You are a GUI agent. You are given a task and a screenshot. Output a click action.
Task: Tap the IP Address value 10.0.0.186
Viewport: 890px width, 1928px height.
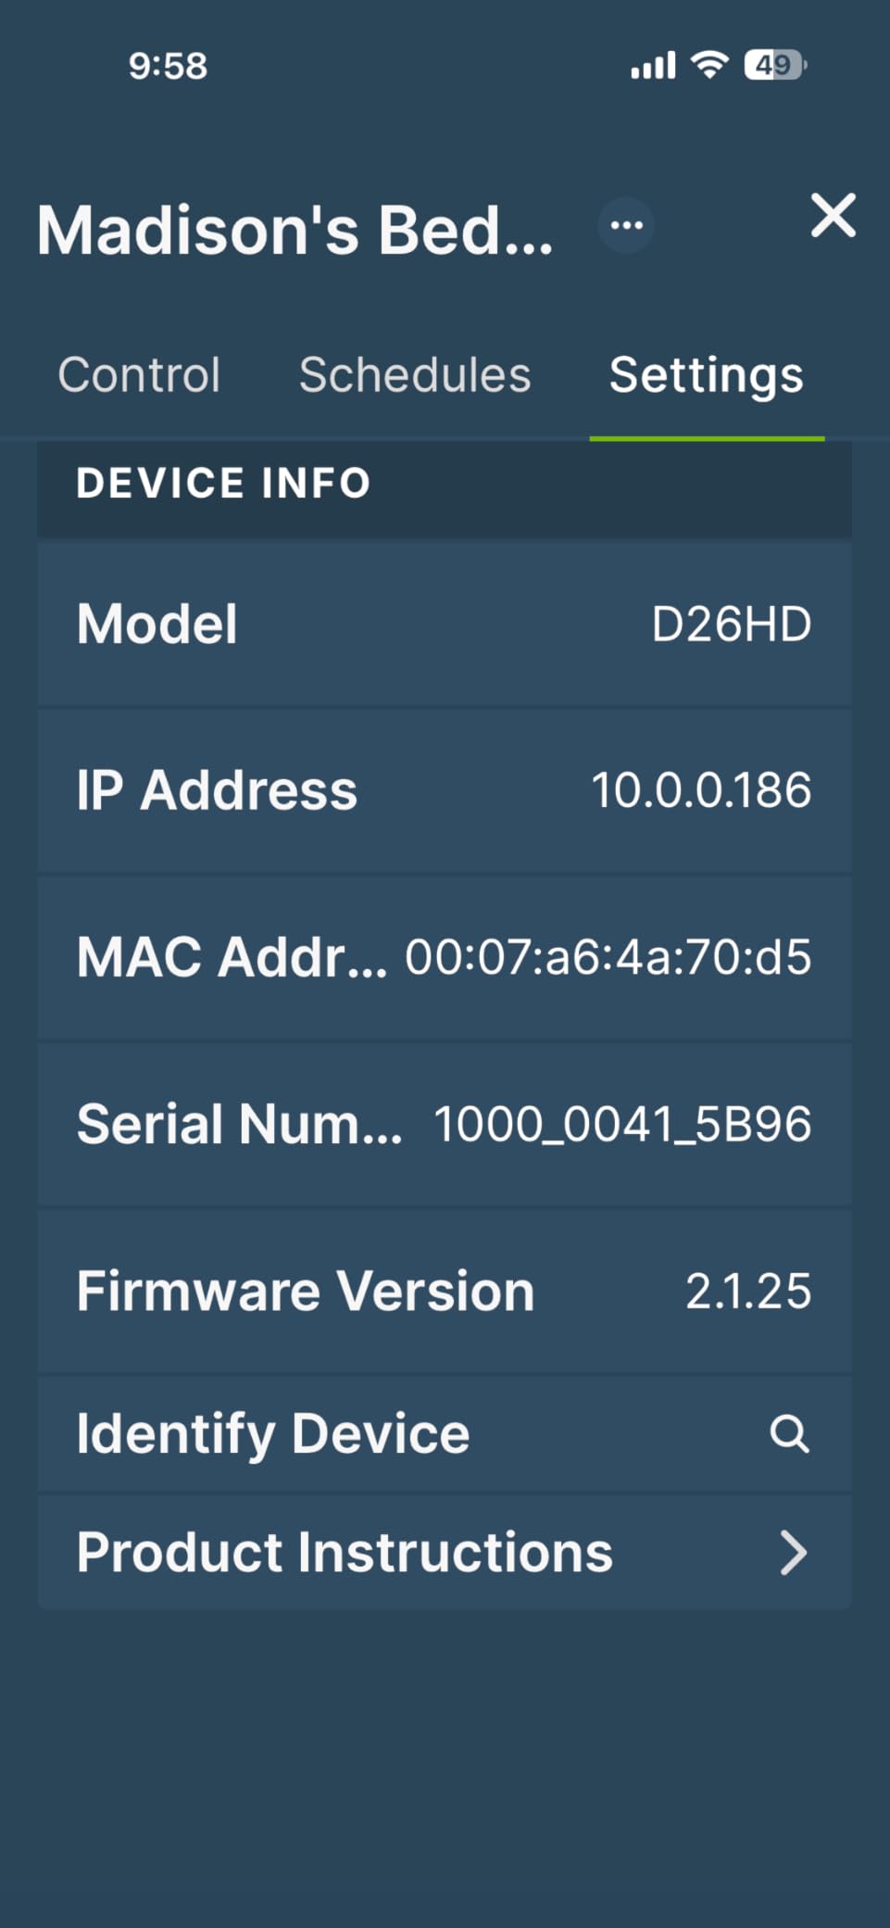701,790
